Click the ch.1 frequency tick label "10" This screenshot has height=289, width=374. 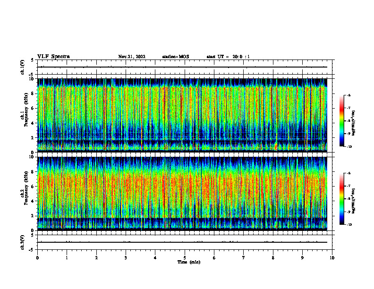click(x=32, y=79)
